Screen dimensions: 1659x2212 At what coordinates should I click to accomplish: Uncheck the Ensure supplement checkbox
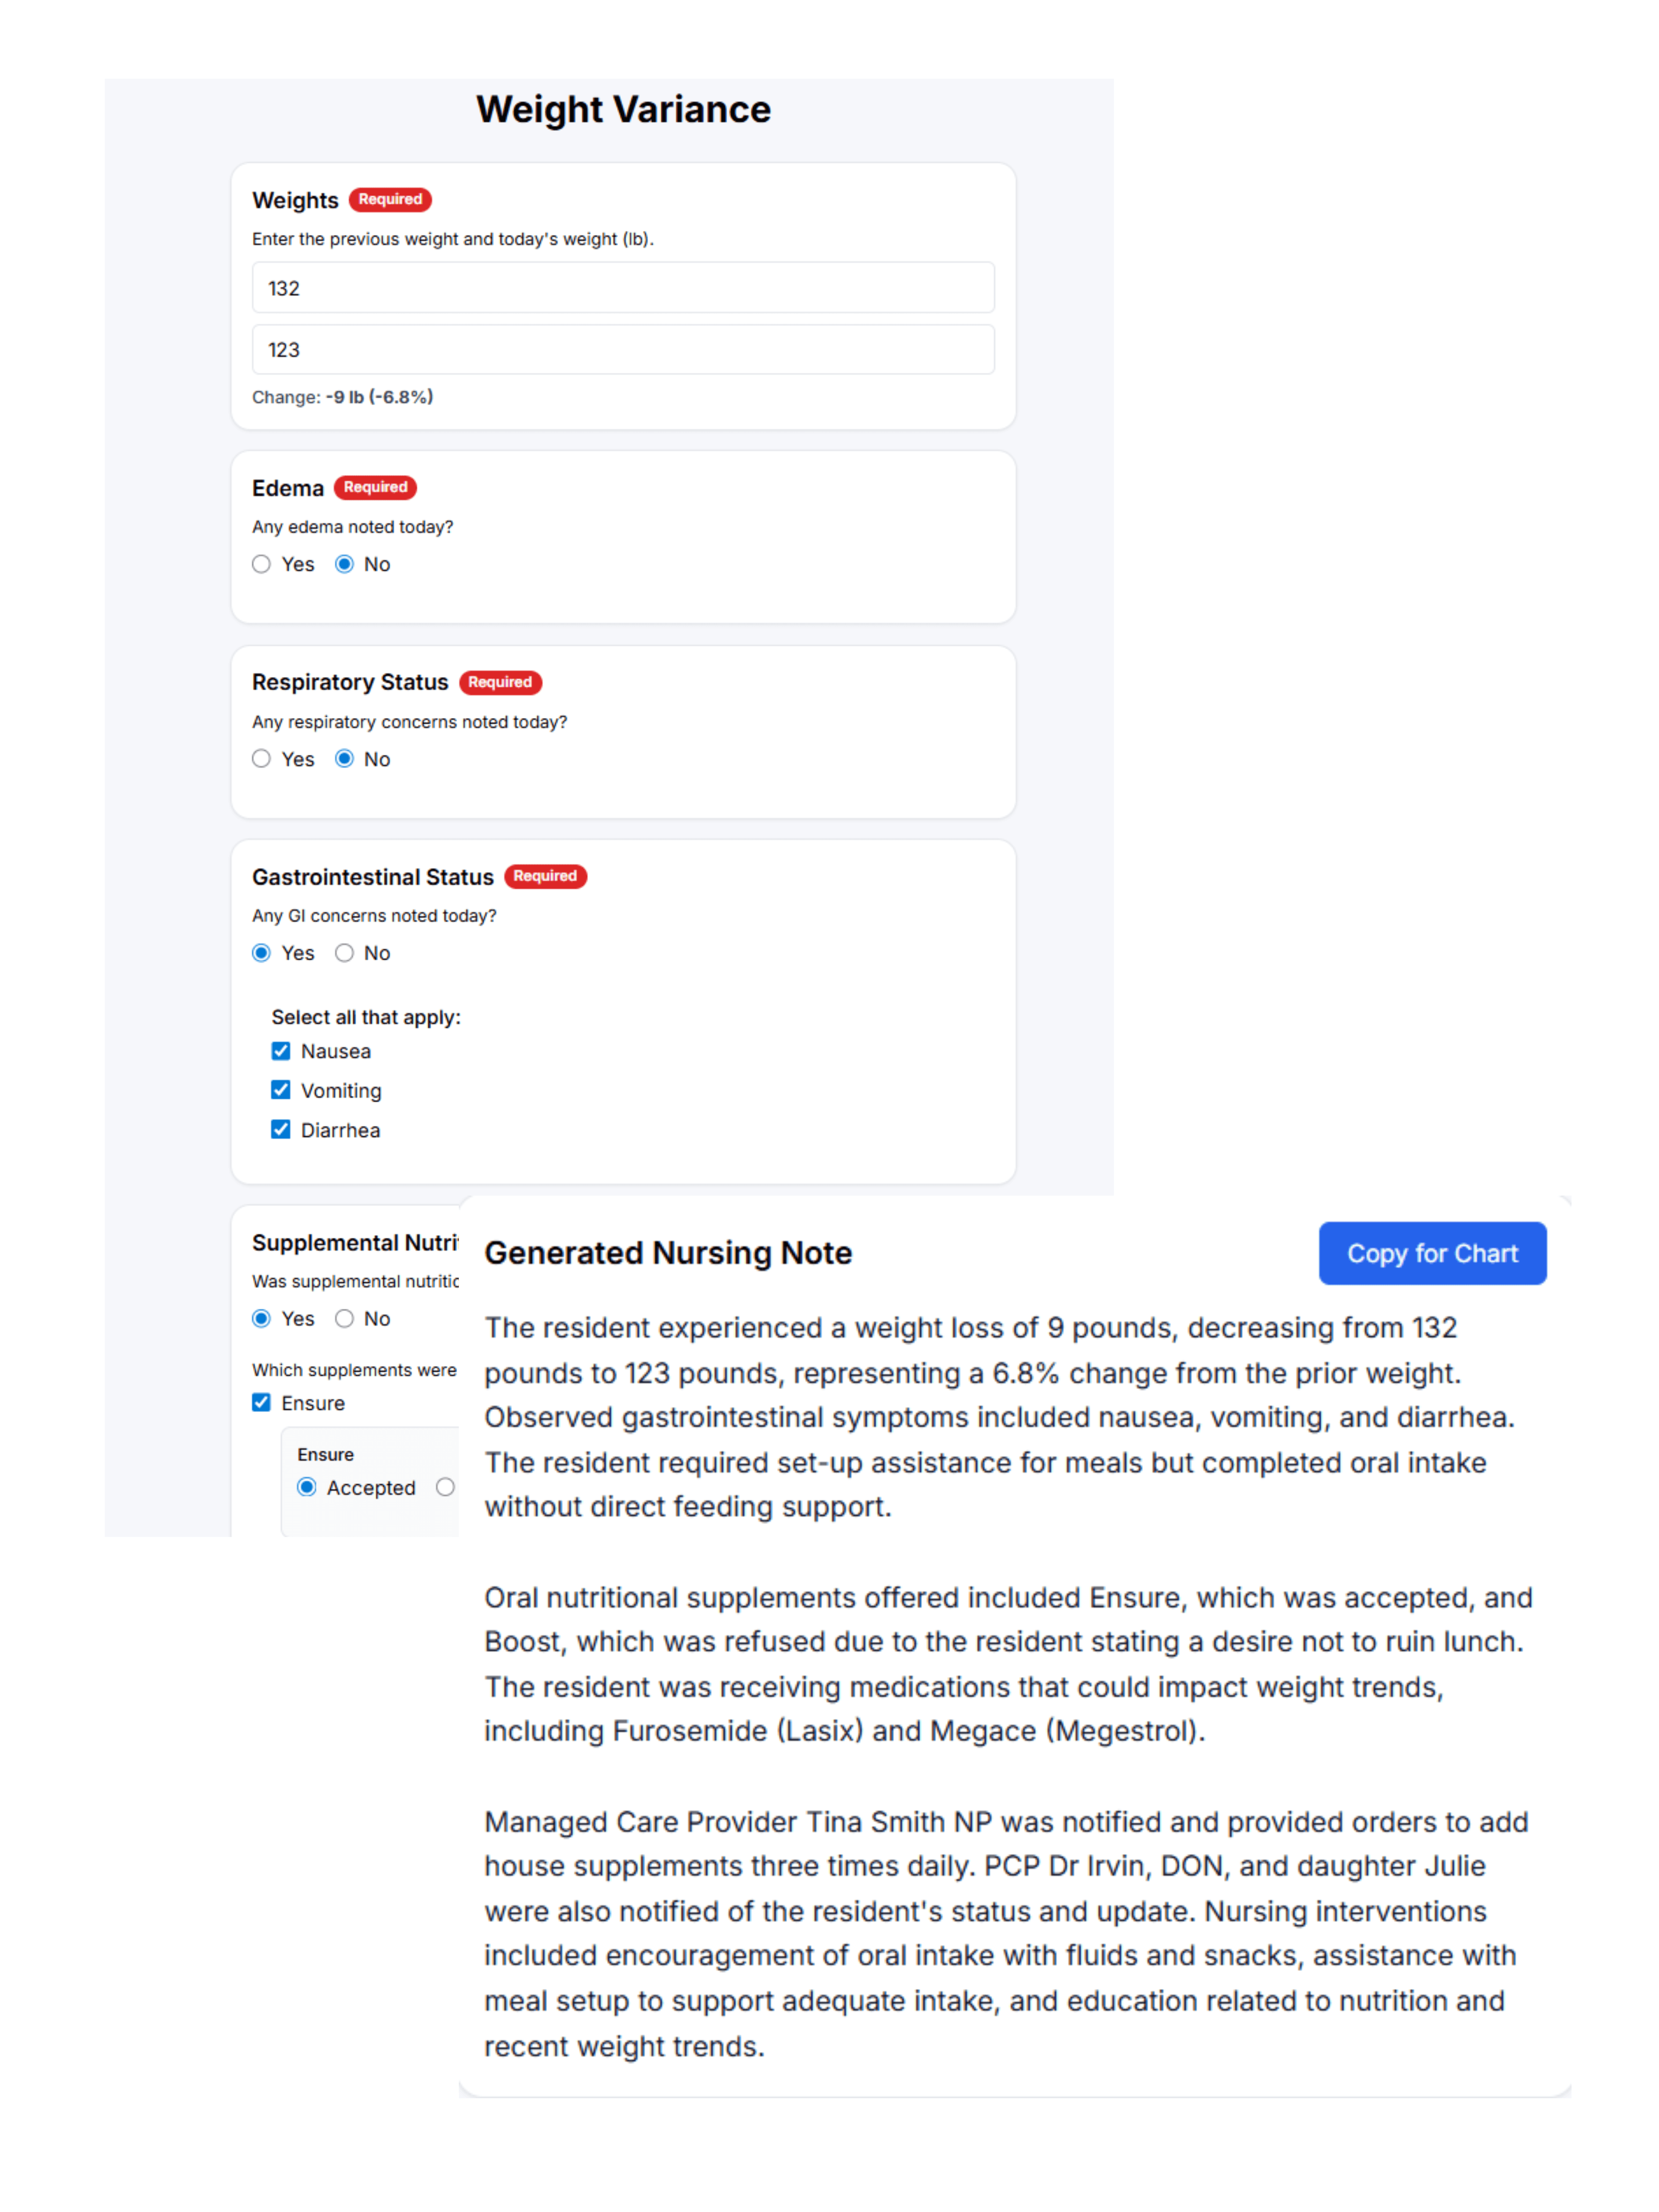point(260,1402)
